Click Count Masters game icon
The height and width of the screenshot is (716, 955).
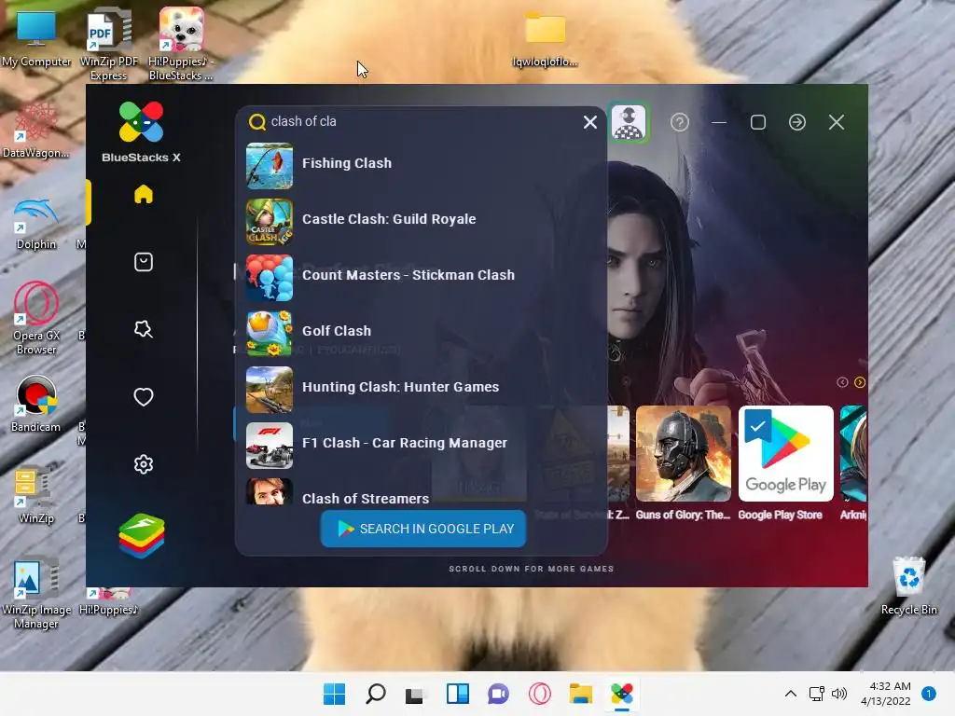pyautogui.click(x=270, y=278)
